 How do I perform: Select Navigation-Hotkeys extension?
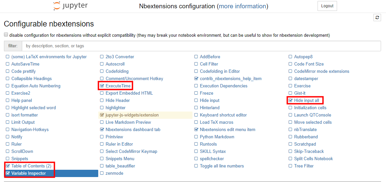[x=30, y=129]
